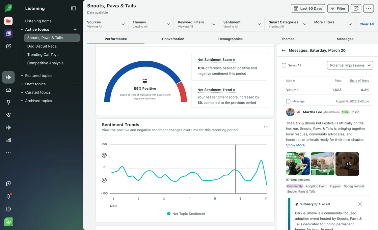The width and height of the screenshot is (378, 230).
Task: Click the pin icon in sidebar
Action: [8, 103]
